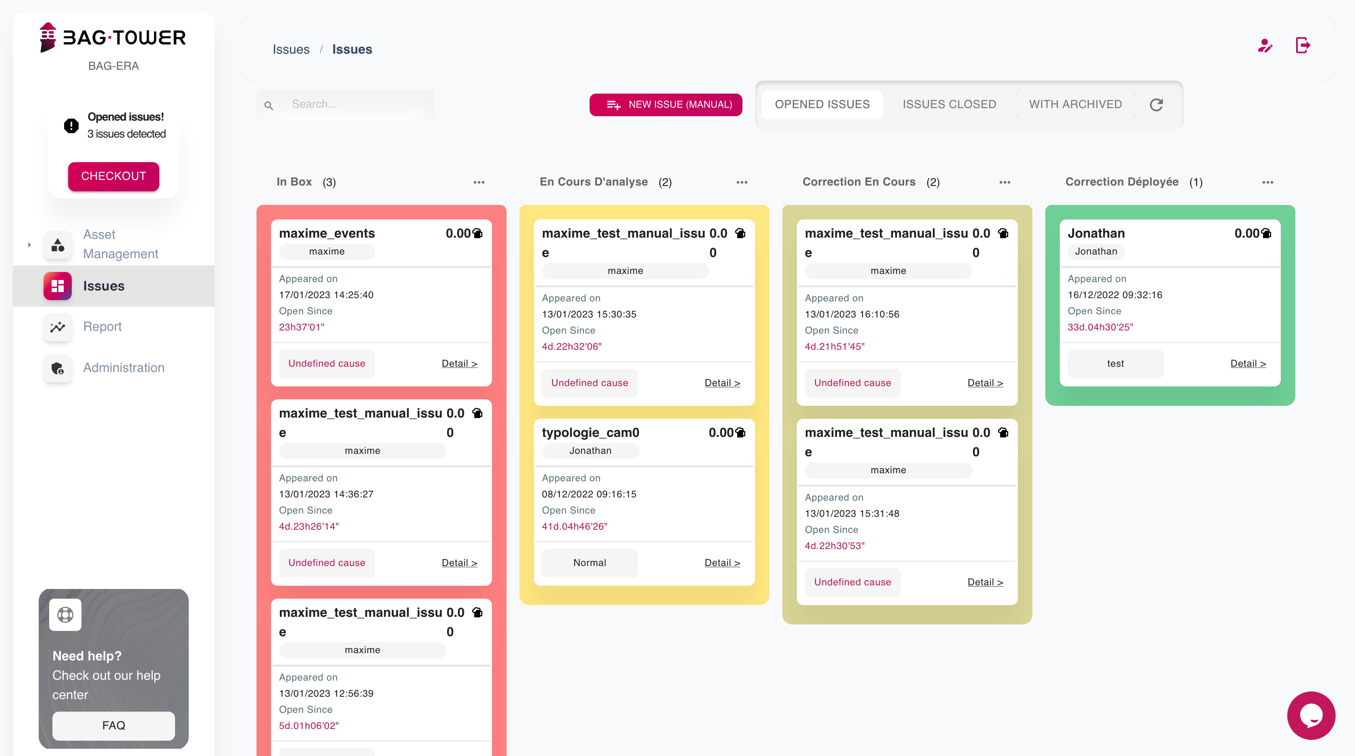Open the In Box column options menu
1355x756 pixels.
point(479,182)
